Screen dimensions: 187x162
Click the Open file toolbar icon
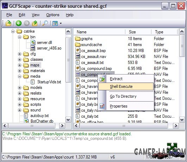(8, 23)
